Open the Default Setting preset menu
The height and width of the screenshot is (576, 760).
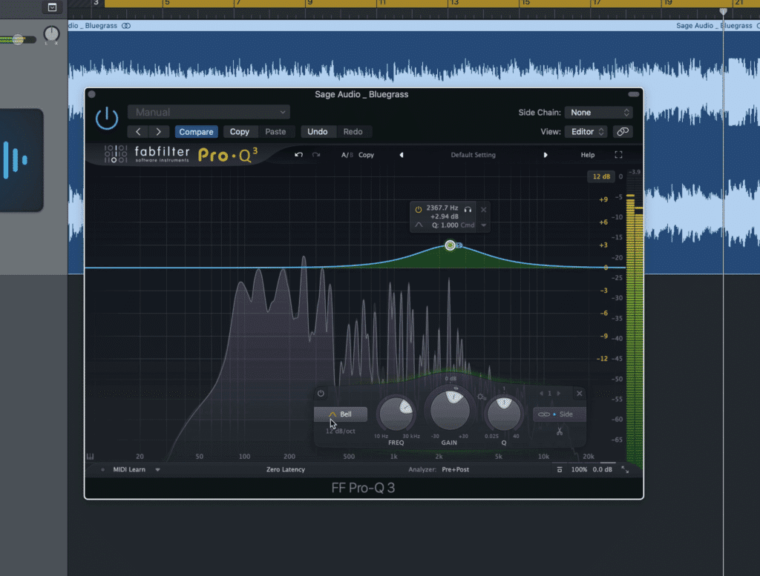pos(473,155)
